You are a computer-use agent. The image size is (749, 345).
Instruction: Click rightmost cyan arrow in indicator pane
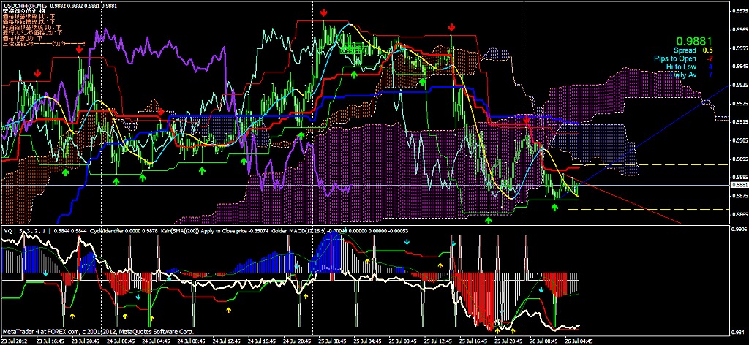pyautogui.click(x=540, y=291)
